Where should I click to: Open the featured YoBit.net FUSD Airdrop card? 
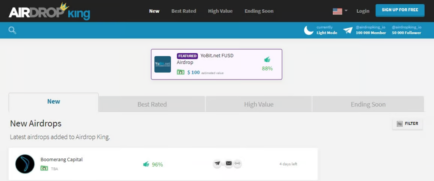click(217, 64)
